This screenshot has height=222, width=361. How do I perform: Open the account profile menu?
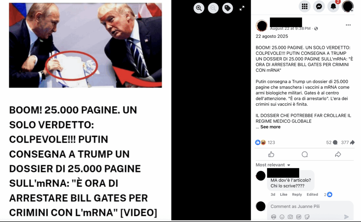click(x=348, y=6)
